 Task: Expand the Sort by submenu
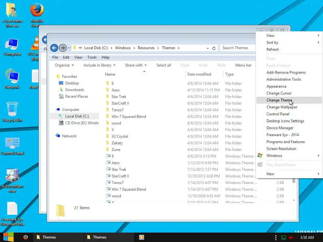click(x=289, y=43)
